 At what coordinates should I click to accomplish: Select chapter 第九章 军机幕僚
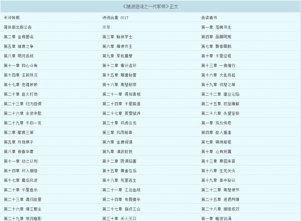117,56
